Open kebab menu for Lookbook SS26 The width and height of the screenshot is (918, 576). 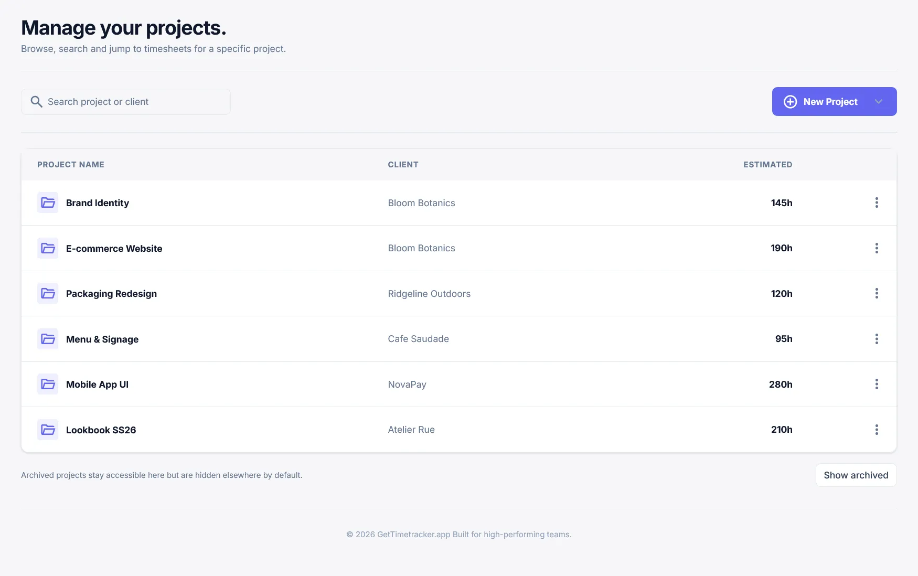tap(877, 430)
